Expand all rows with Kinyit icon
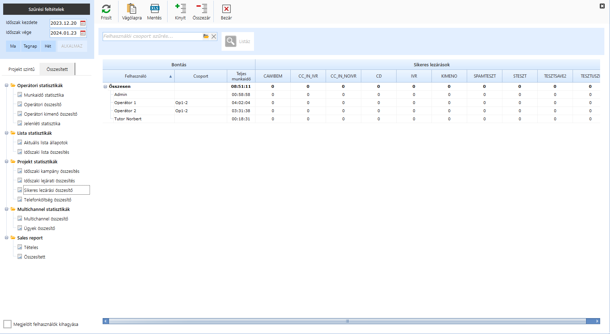Viewport: 610px width, 334px height. click(x=180, y=9)
